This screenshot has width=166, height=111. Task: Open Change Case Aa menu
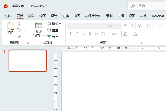click(x=115, y=34)
